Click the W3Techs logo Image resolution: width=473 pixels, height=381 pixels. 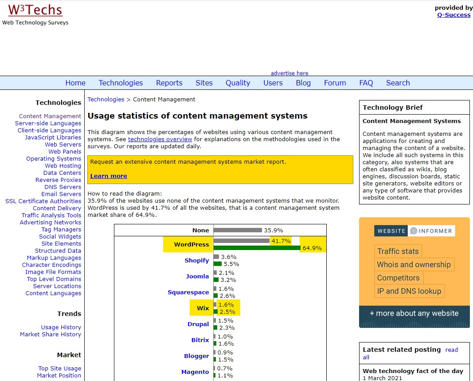35,15
